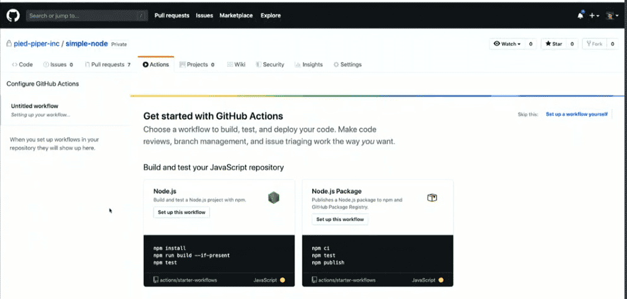The height and width of the screenshot is (299, 627).
Task: Click the Node.js Package box icon
Action: click(x=432, y=198)
